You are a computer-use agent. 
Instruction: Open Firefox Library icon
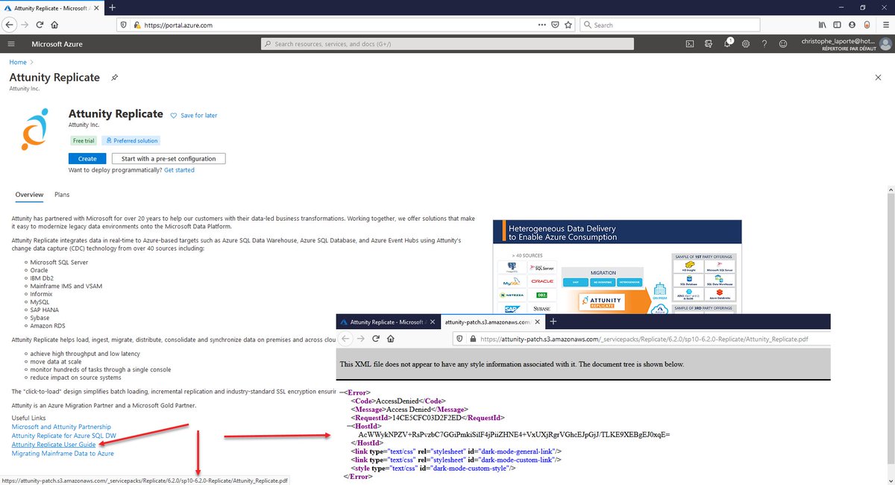pyautogui.click(x=823, y=25)
